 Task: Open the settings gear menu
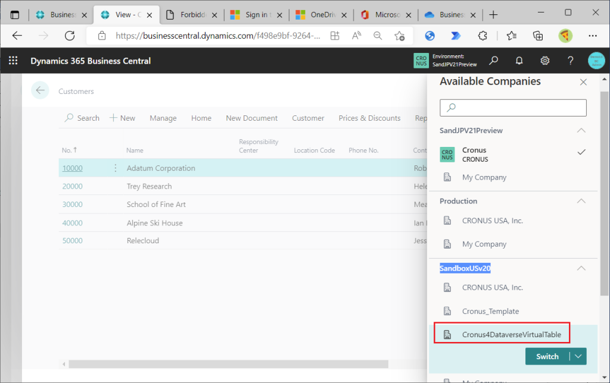(544, 61)
